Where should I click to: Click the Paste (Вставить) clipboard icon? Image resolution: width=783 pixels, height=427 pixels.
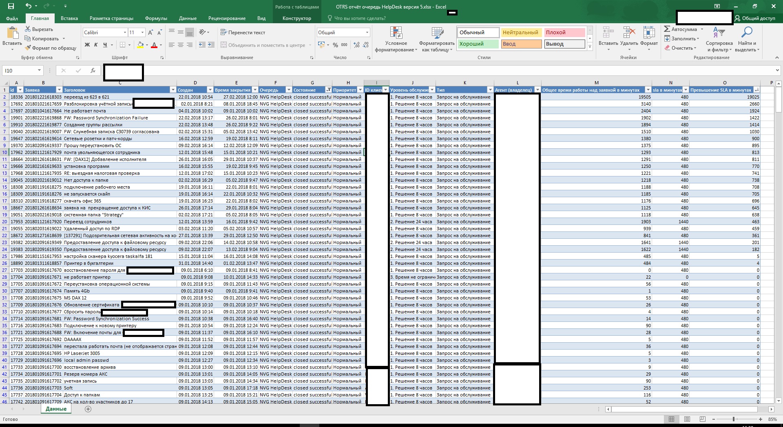12,33
